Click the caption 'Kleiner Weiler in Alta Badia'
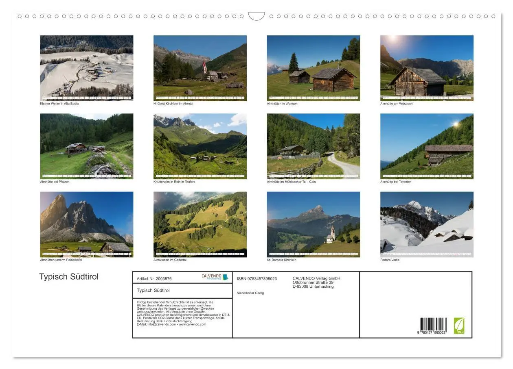Viewport: 513px width, 369px height. (59, 104)
